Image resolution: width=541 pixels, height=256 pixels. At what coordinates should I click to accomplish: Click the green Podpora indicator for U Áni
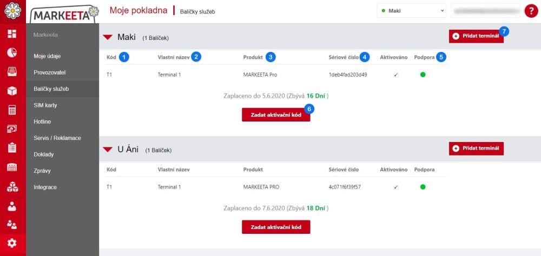(423, 187)
